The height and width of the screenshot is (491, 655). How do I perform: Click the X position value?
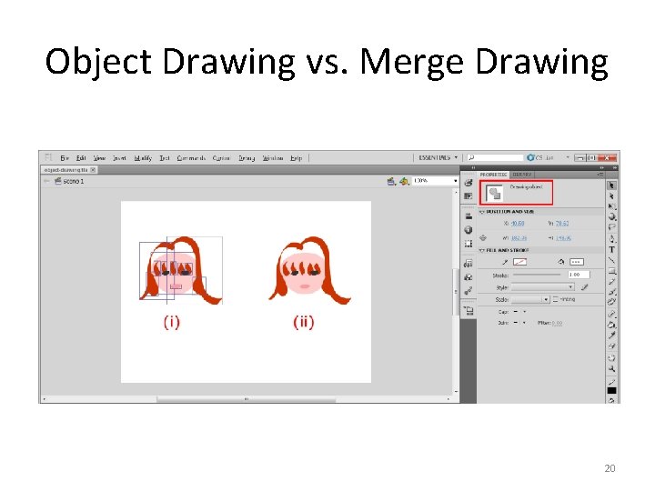click(x=518, y=224)
